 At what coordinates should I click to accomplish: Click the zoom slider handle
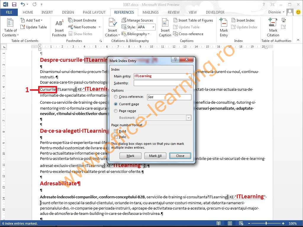pos(266,223)
